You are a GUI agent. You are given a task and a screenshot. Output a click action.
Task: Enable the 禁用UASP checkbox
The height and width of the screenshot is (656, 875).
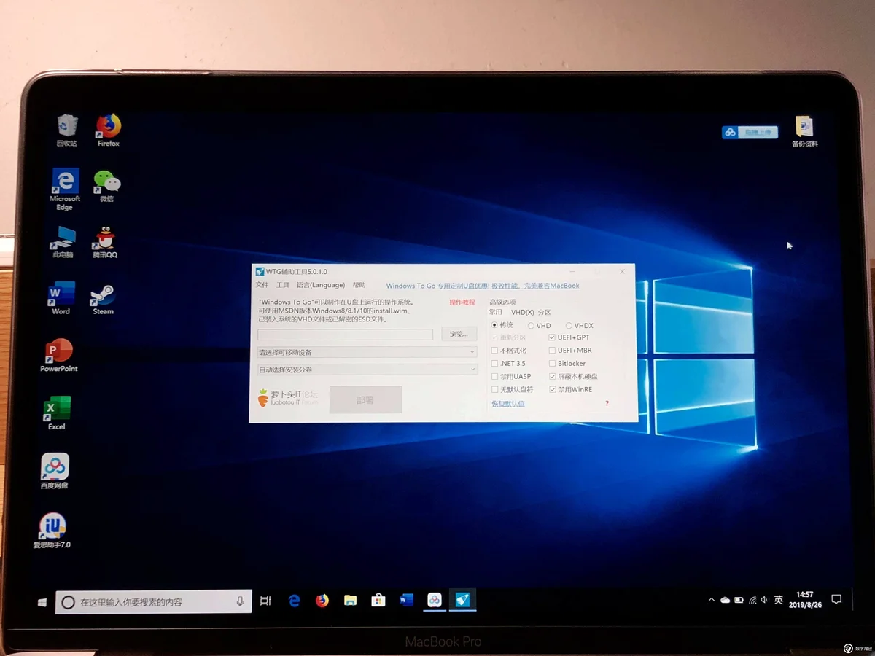click(x=495, y=377)
